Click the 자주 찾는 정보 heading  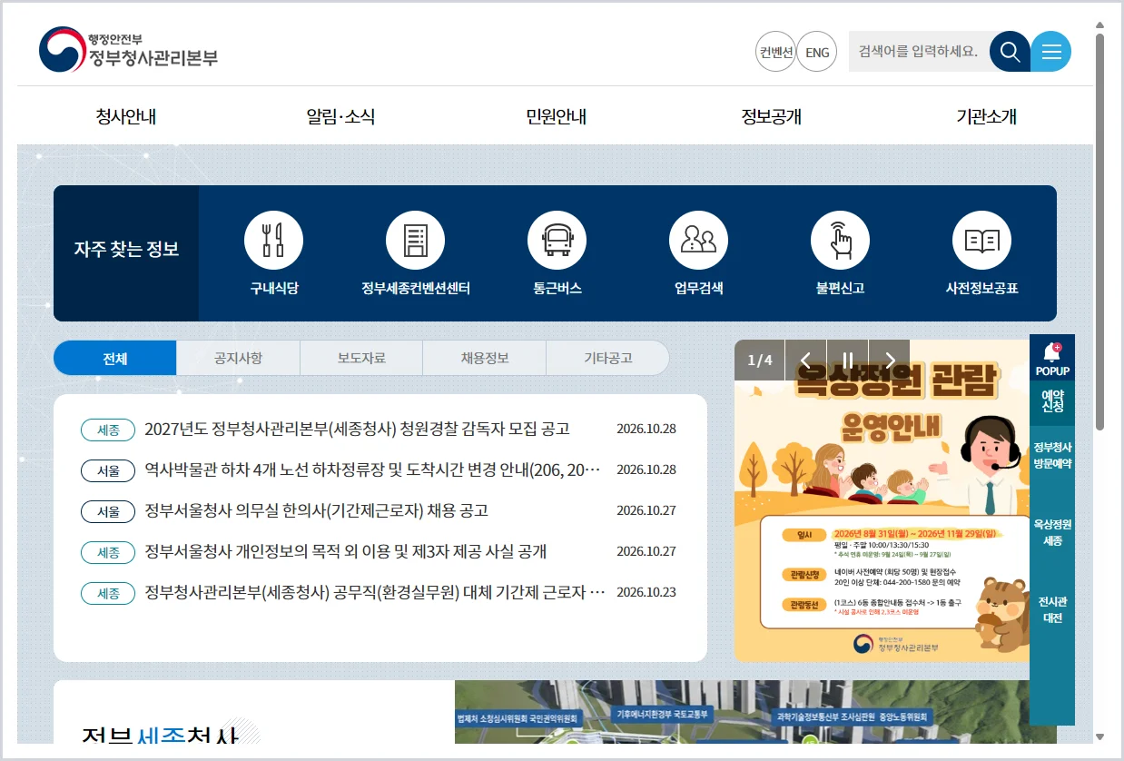click(x=126, y=249)
